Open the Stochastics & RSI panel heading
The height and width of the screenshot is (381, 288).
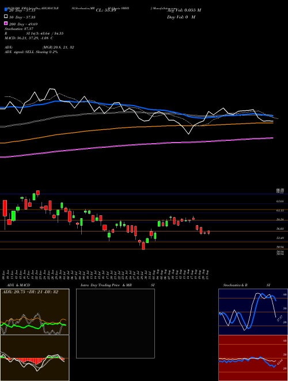[236, 285]
